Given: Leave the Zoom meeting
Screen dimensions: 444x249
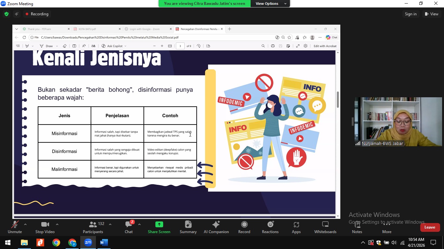Looking at the screenshot, I should pyautogui.click(x=430, y=227).
